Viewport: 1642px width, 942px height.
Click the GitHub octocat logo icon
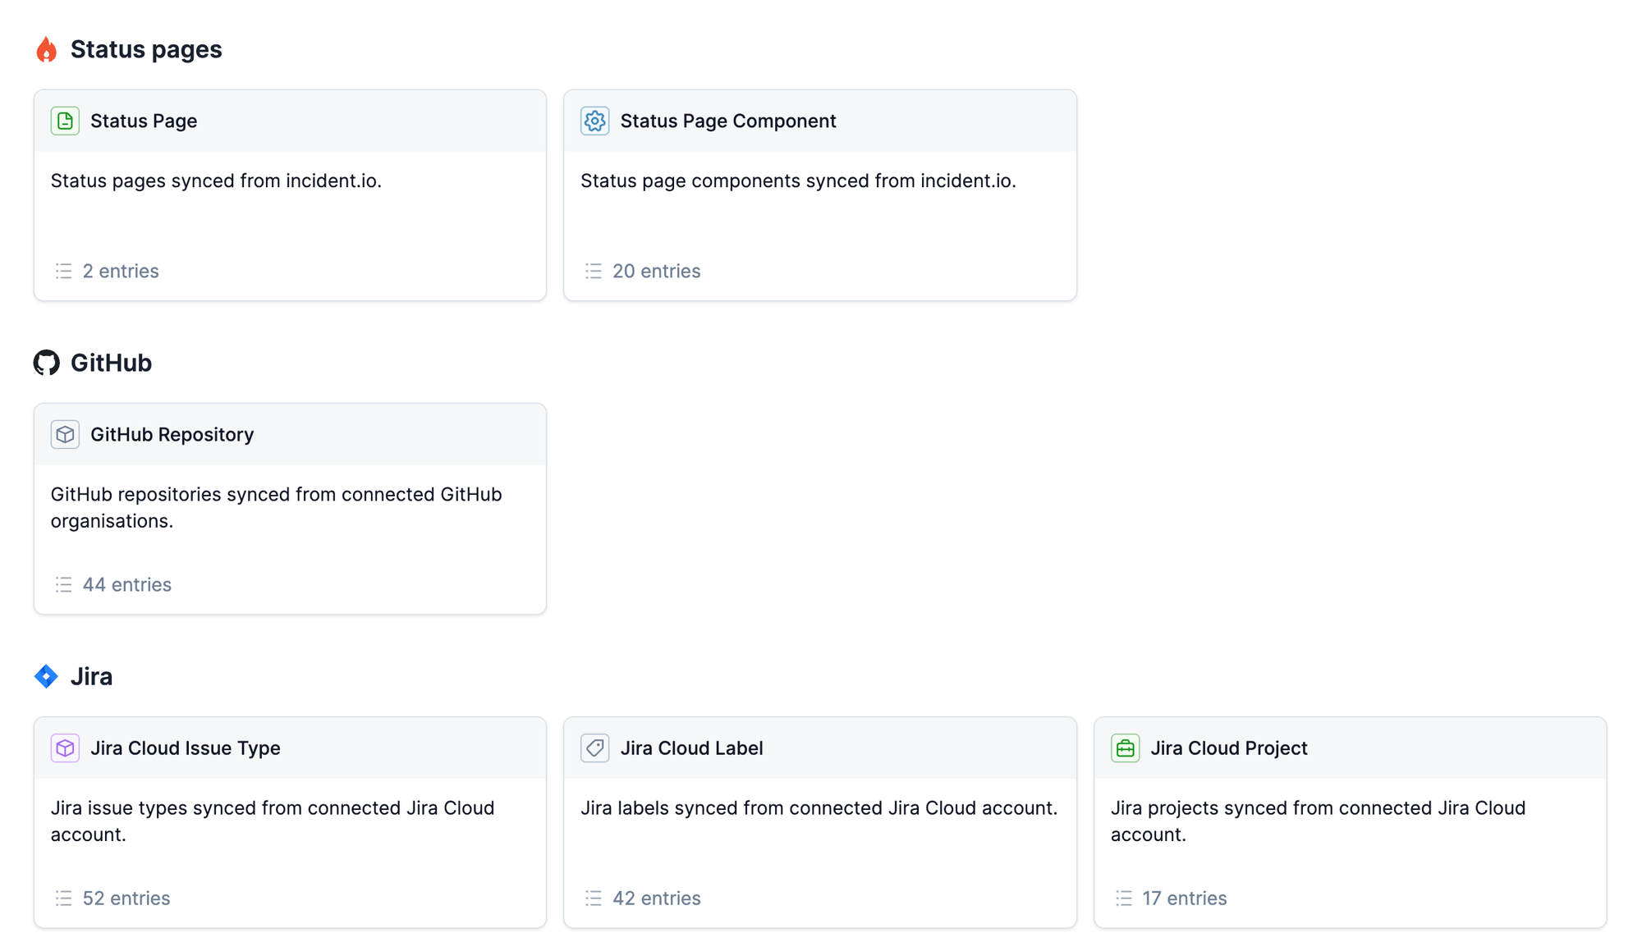pos(47,363)
